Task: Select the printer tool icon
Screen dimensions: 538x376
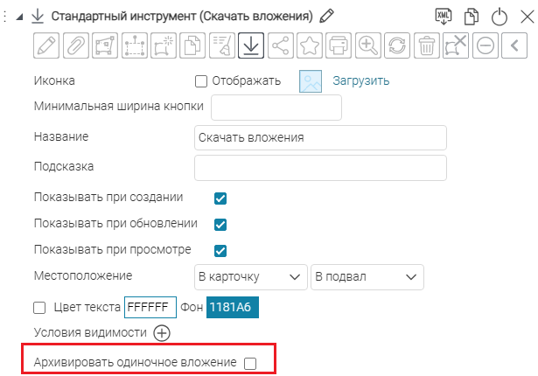Action: [x=339, y=45]
